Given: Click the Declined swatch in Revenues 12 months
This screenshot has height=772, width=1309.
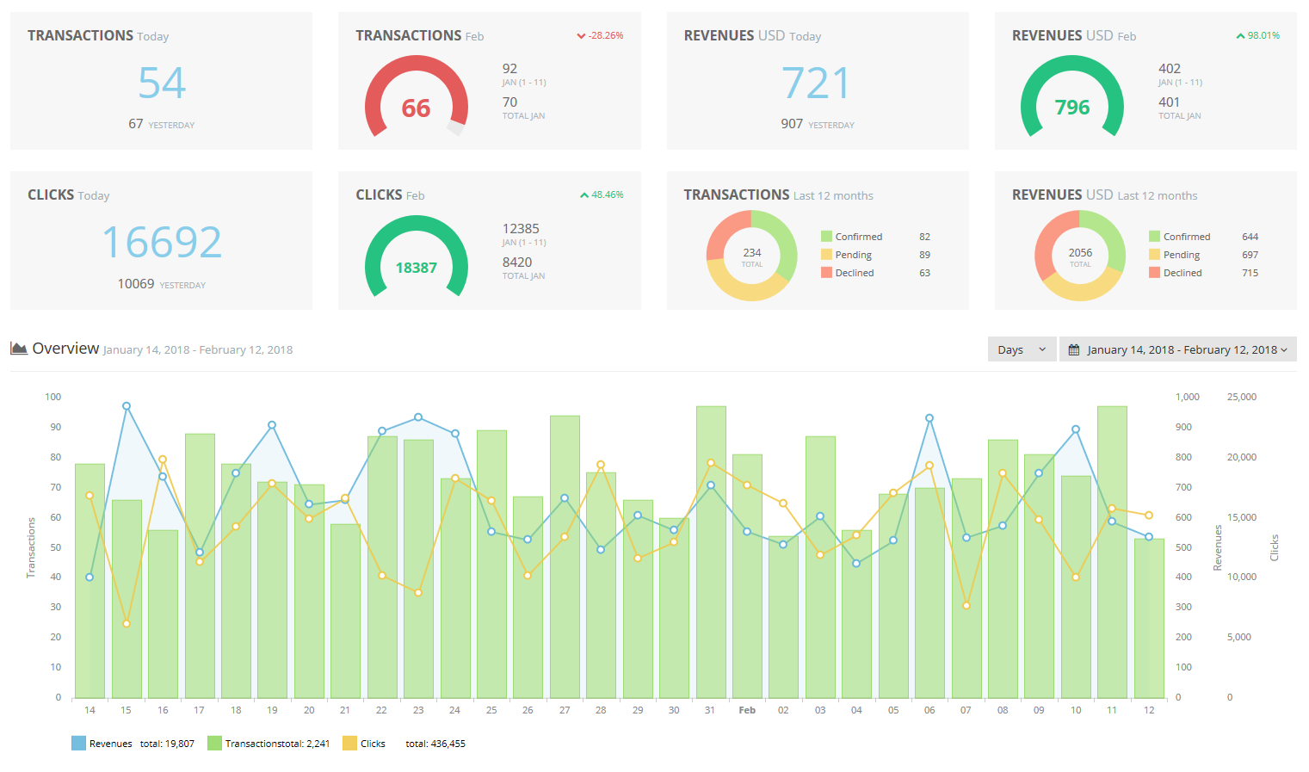Looking at the screenshot, I should pos(1154,273).
